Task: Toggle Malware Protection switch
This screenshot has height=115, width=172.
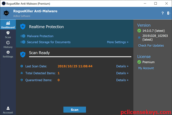Action: click(x=23, y=36)
